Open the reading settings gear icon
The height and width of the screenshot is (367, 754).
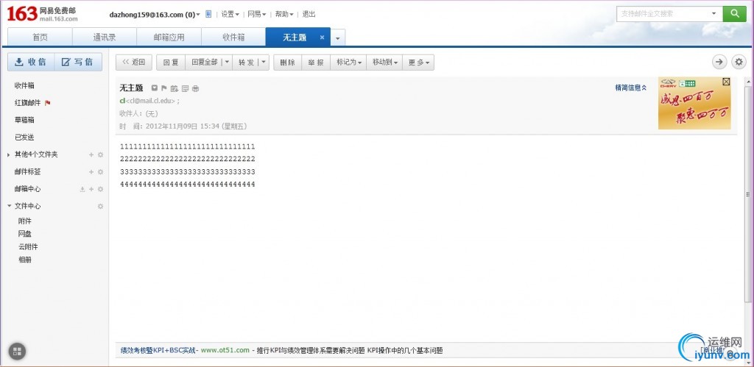click(x=739, y=62)
